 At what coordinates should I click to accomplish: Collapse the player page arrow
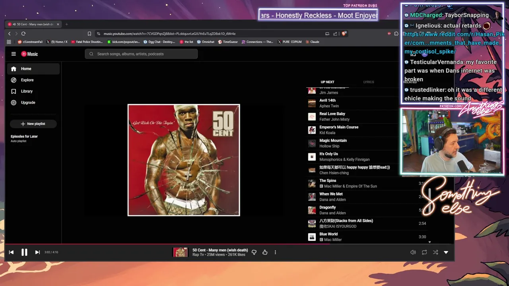pyautogui.click(x=446, y=252)
